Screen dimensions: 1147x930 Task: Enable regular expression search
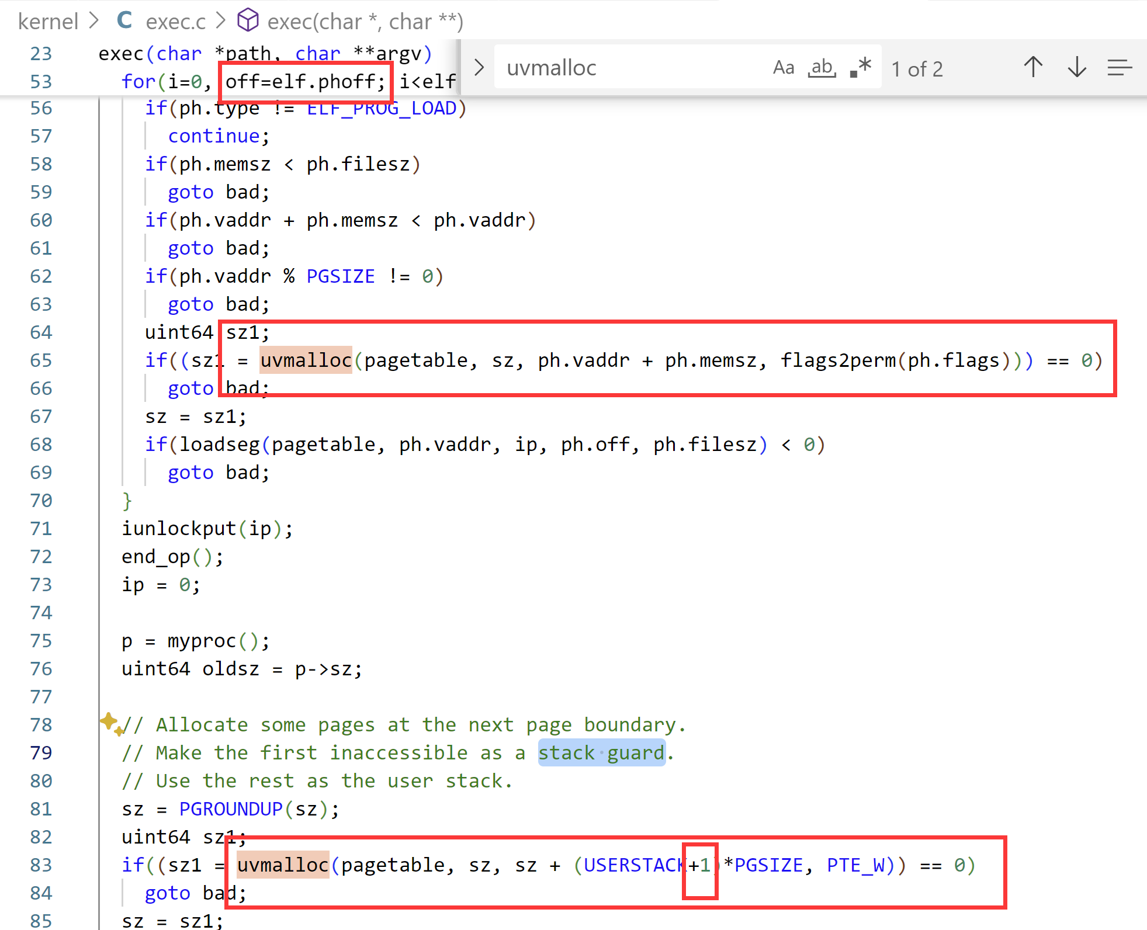tap(860, 67)
